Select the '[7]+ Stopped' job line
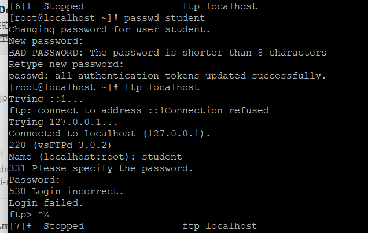 click(x=133, y=226)
